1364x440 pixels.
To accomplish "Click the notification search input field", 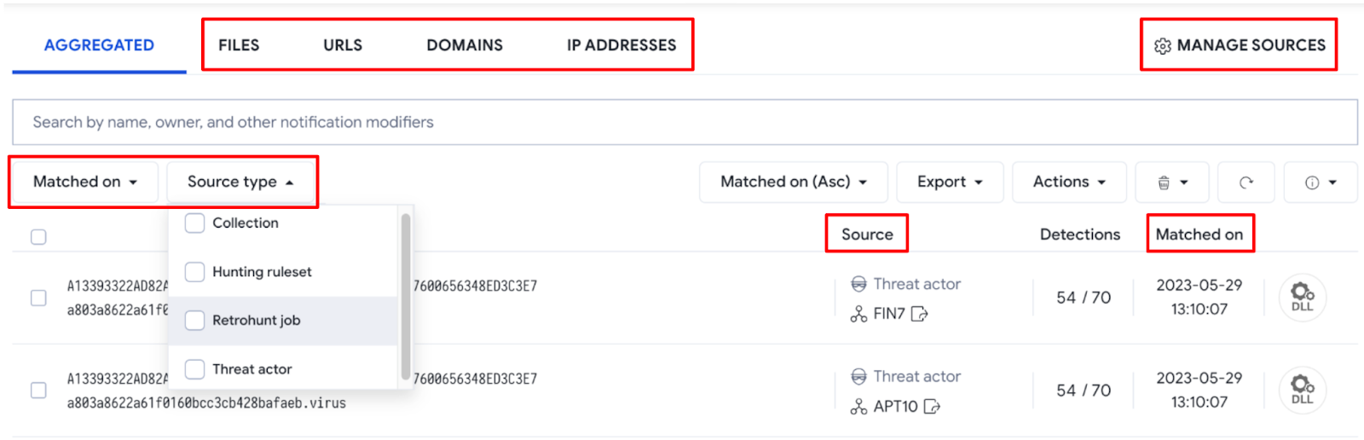I will coord(685,122).
